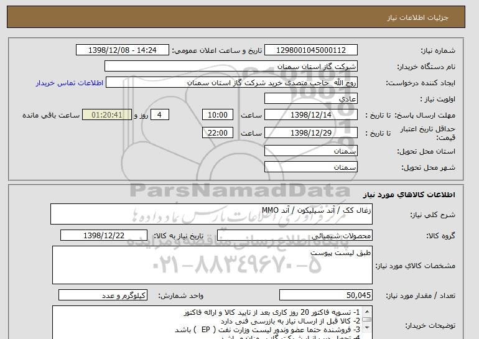This screenshot has width=479, height=339.
Task: Click remaining days field showing 4
Action: [x=159, y=115]
